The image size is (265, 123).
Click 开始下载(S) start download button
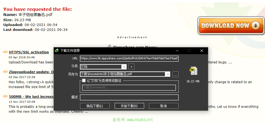129,106
